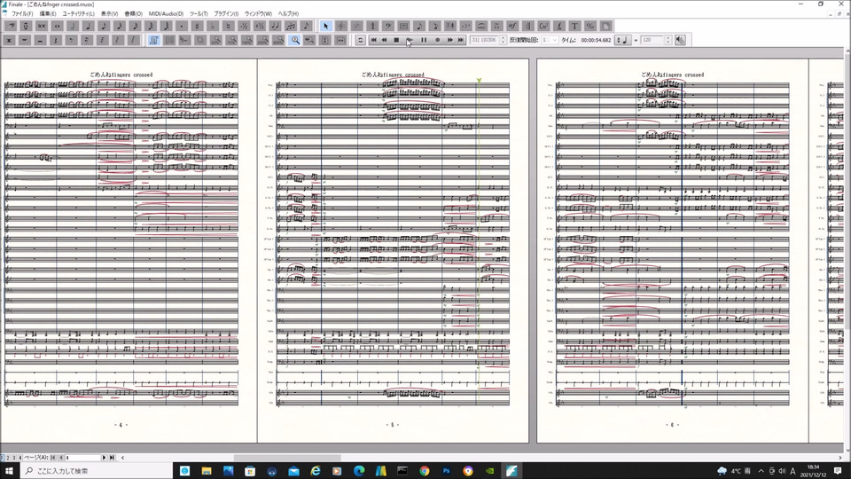Open the MIDI/Audio(D) menu
851x479 pixels.
click(x=166, y=13)
